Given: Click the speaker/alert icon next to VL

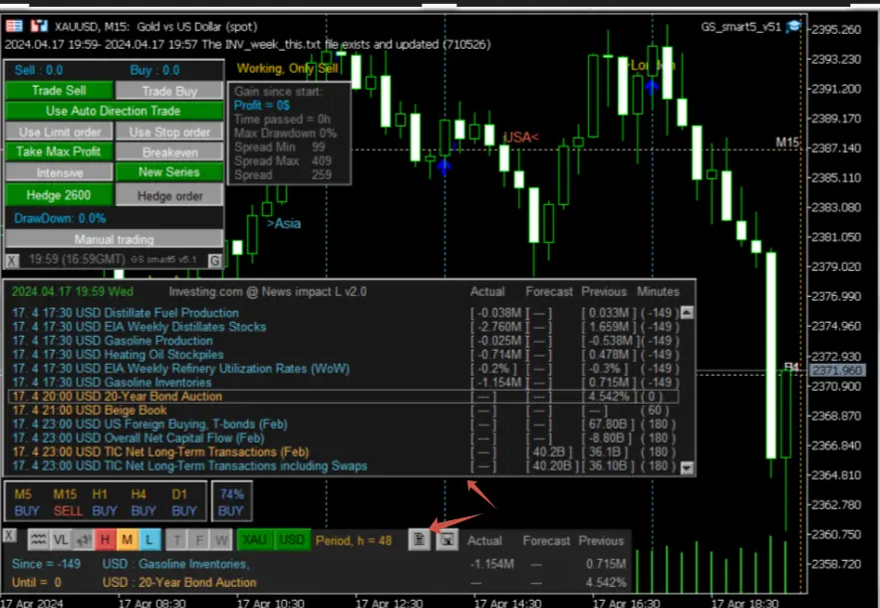Looking at the screenshot, I should (82, 539).
